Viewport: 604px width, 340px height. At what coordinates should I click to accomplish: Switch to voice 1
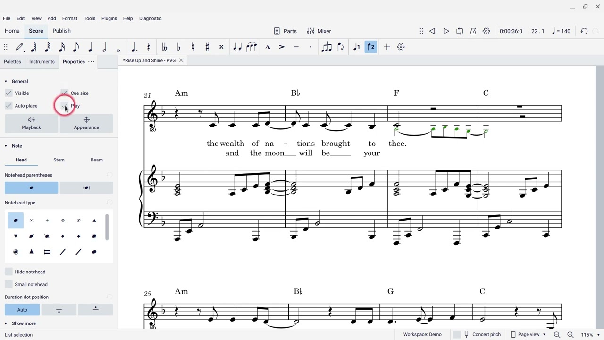point(357,47)
